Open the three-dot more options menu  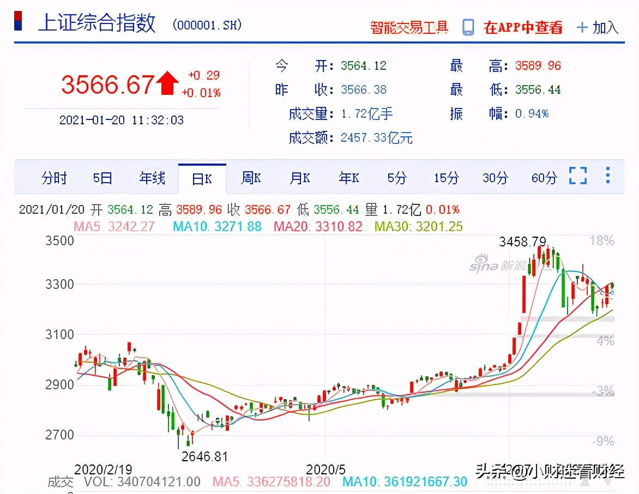point(607,176)
